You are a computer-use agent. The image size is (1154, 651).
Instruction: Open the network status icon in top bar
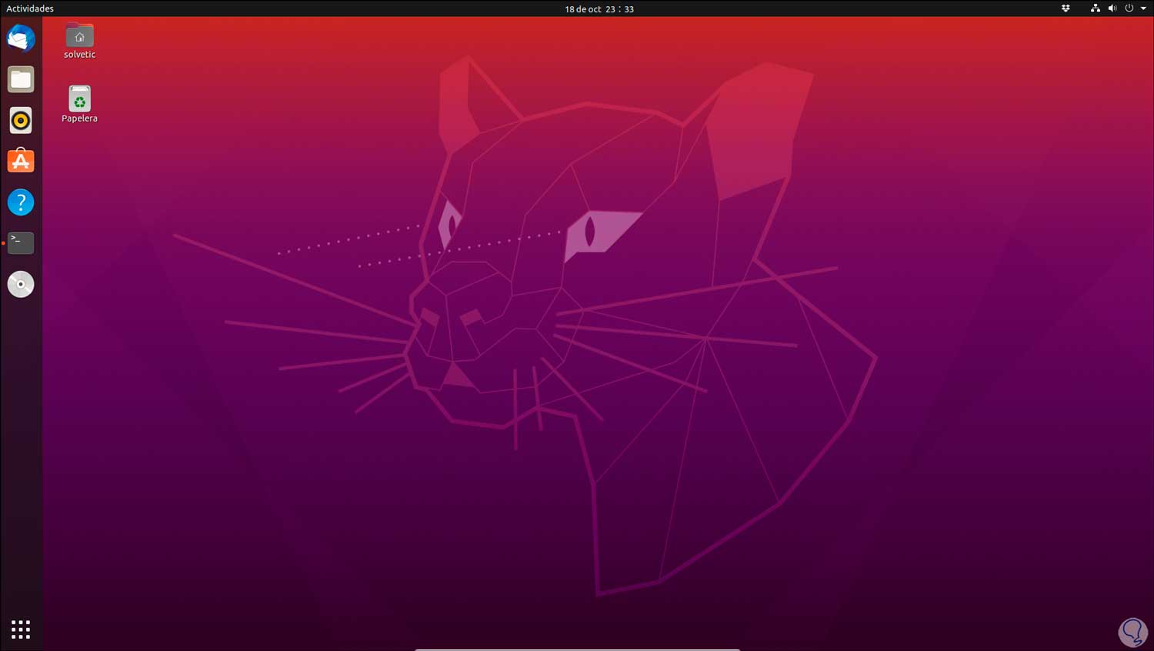(x=1096, y=8)
